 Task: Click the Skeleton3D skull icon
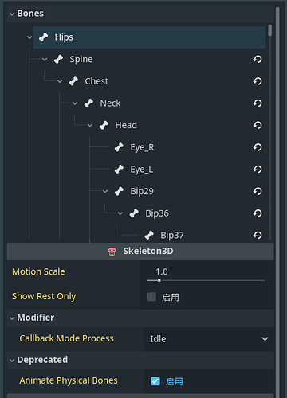point(112,252)
